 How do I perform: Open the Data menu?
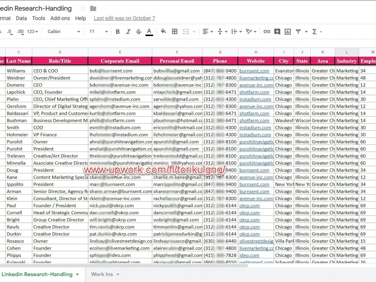click(x=21, y=18)
